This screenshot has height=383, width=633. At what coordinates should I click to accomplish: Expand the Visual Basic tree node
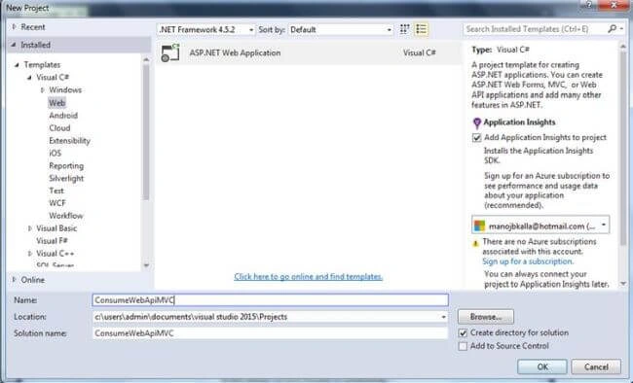[x=30, y=228]
